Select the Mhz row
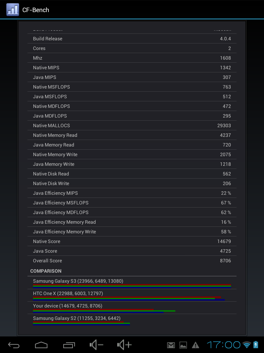The width and height of the screenshot is (264, 353). tap(132, 58)
